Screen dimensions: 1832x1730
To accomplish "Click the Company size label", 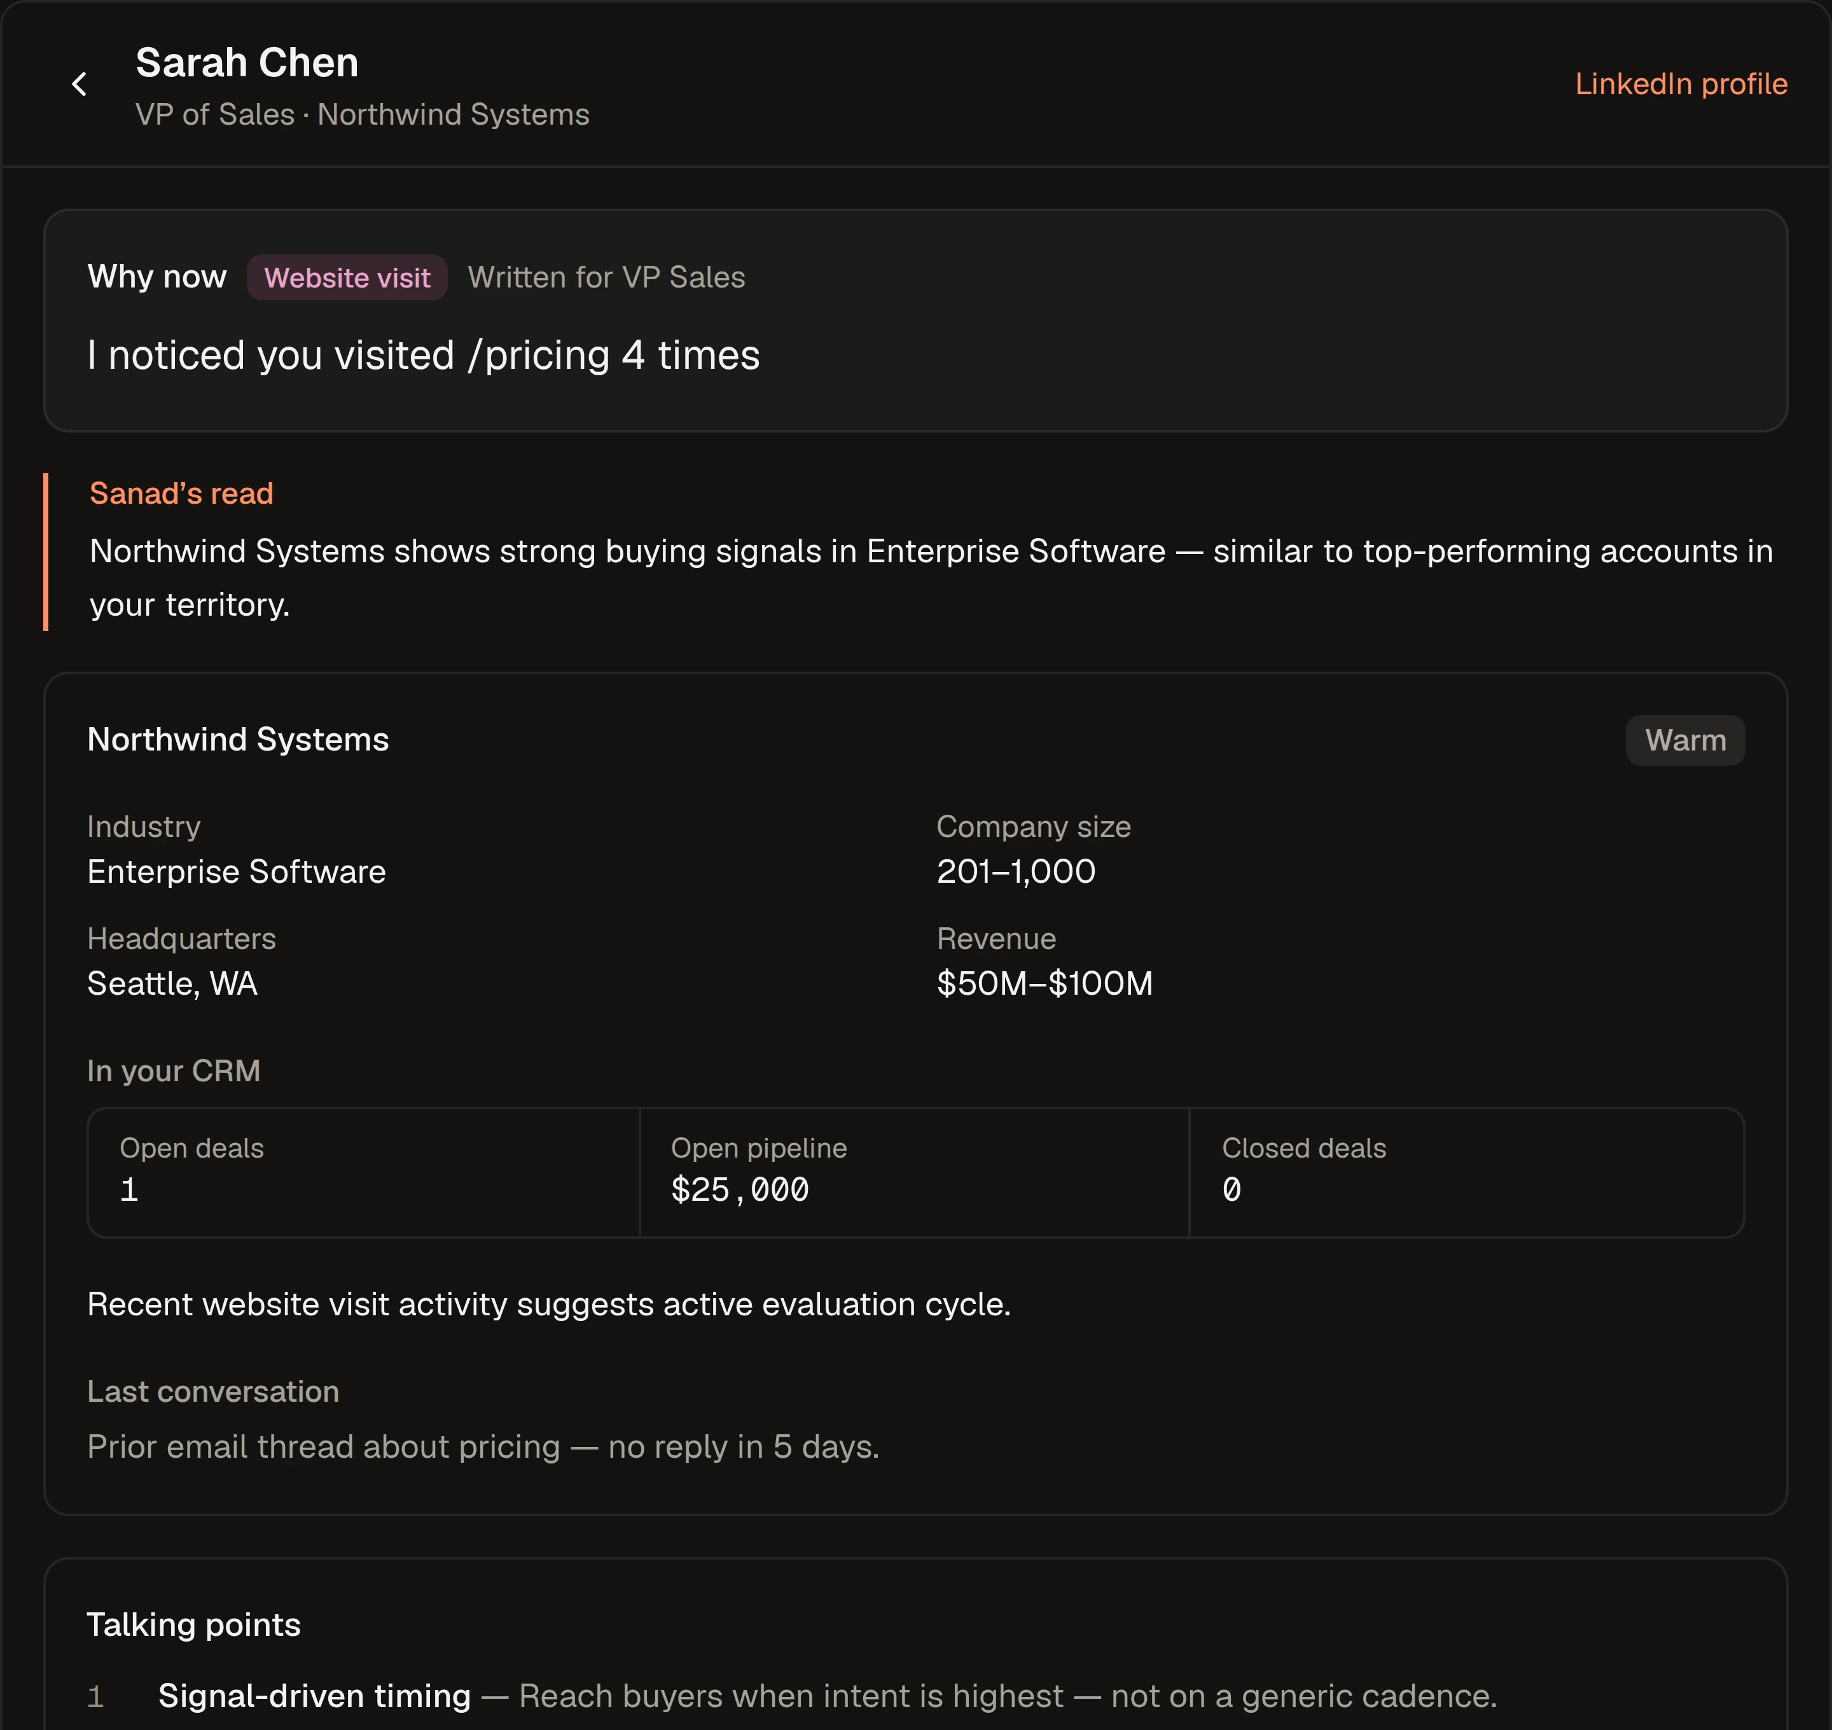I will [x=1033, y=826].
